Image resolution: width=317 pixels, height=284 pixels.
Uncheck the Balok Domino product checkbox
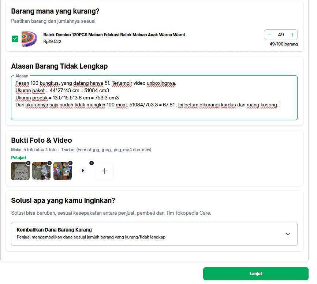[15, 39]
